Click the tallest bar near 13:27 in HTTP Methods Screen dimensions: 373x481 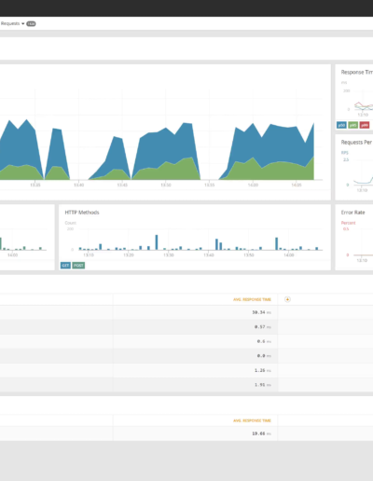pos(157,242)
